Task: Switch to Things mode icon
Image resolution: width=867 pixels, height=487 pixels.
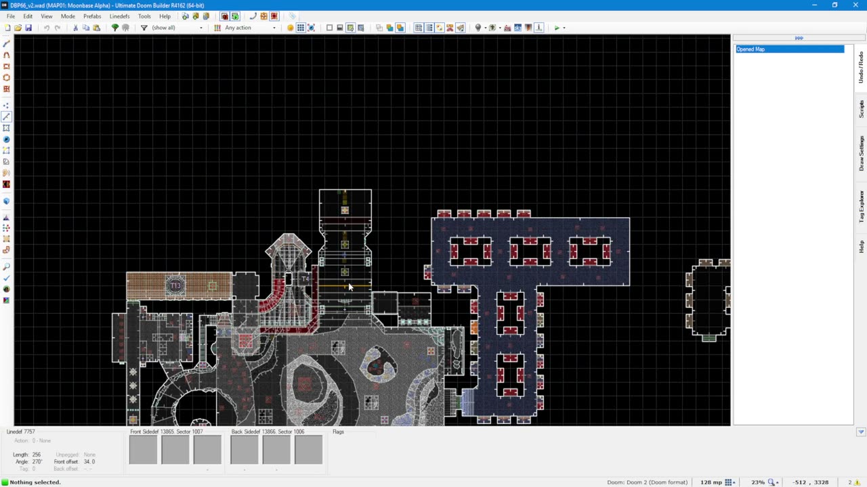Action: click(x=7, y=139)
